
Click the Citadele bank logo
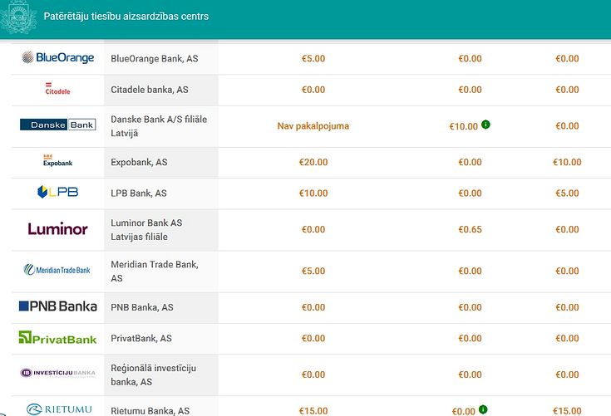click(x=57, y=89)
